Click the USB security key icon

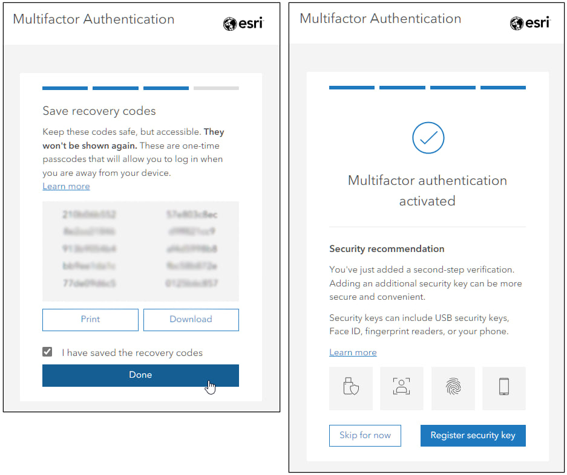(351, 389)
